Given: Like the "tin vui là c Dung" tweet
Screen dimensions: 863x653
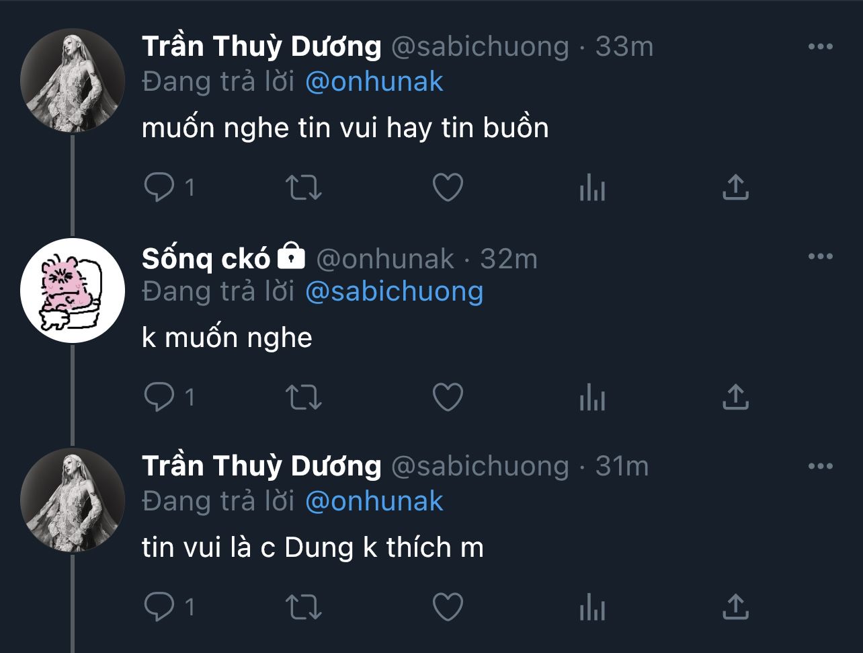Looking at the screenshot, I should pyautogui.click(x=448, y=607).
